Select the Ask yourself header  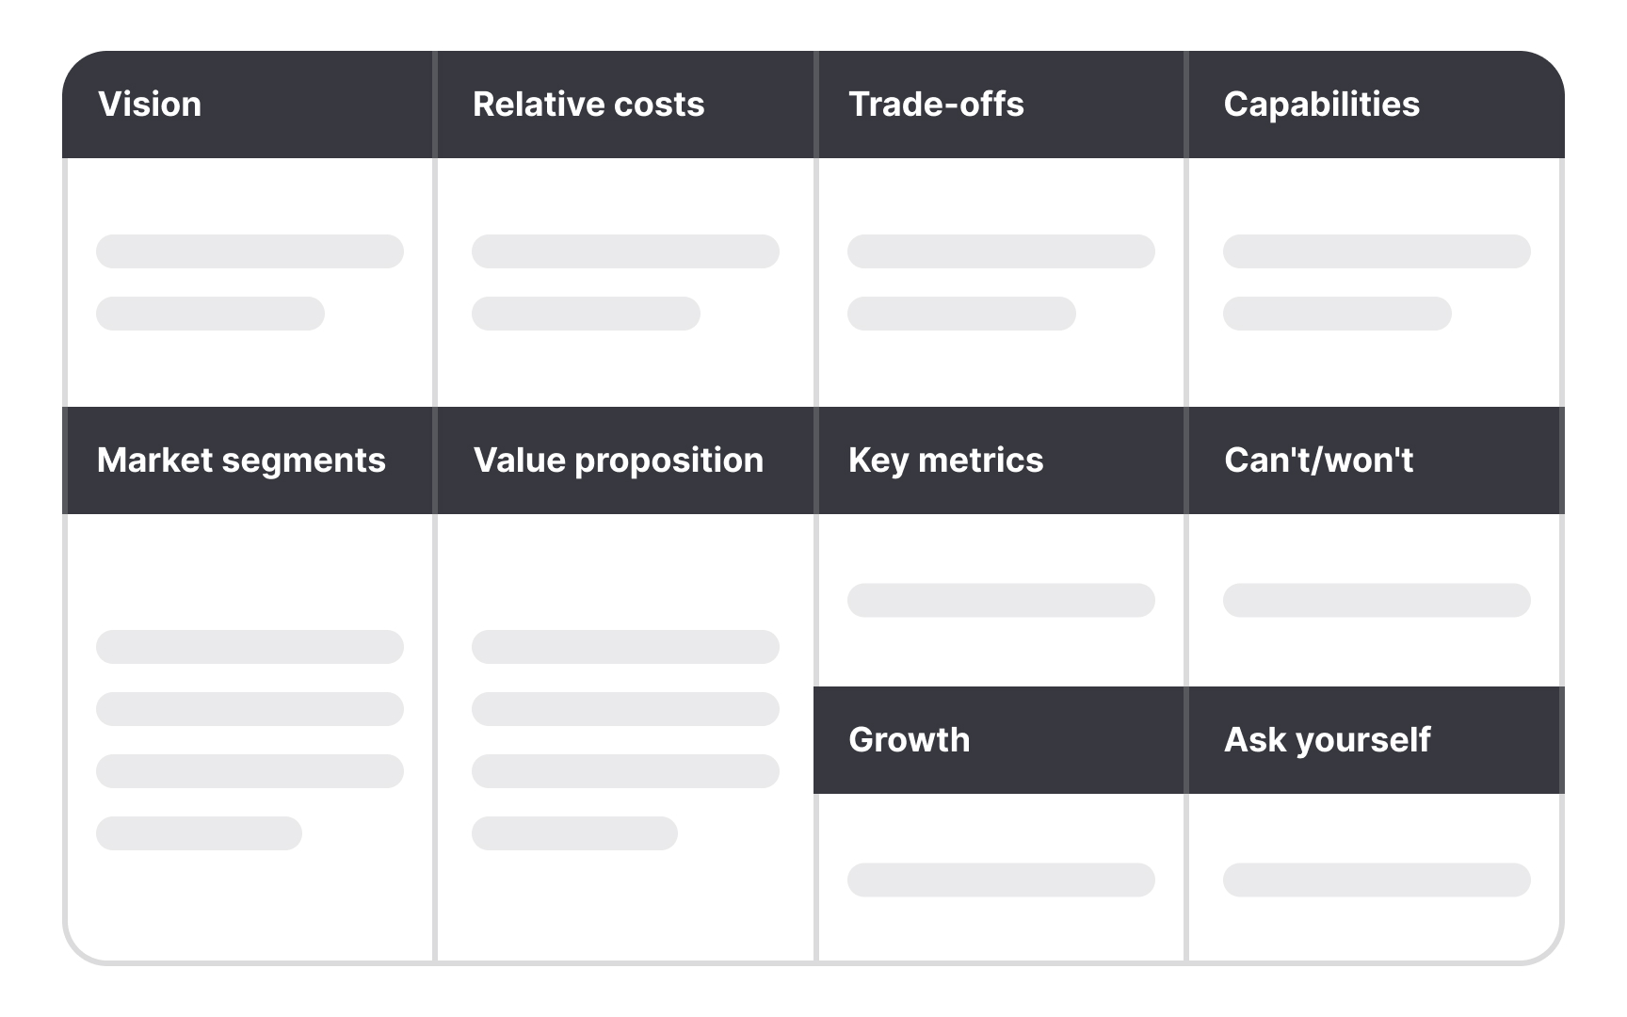tap(1327, 740)
